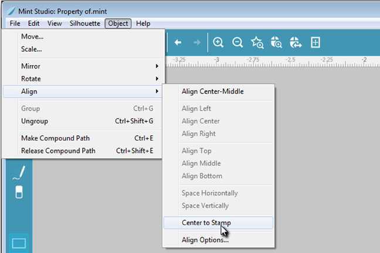Click the fit to window icon
380x253 pixels.
[315, 43]
